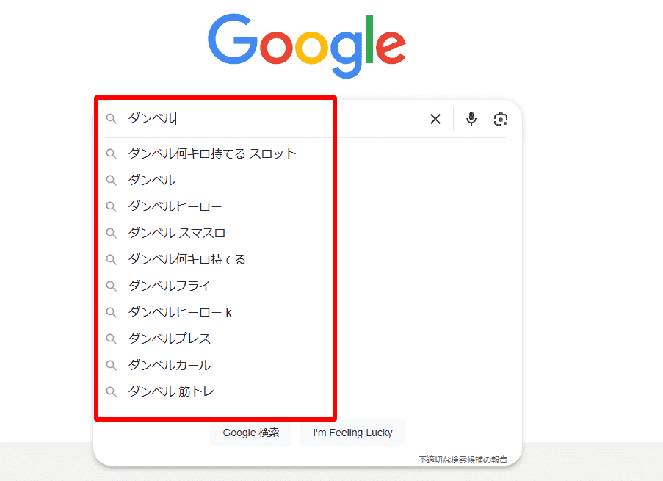The width and height of the screenshot is (663, 481).
Task: Click the magnifier icon beside ダンベルカール
Action: click(112, 365)
